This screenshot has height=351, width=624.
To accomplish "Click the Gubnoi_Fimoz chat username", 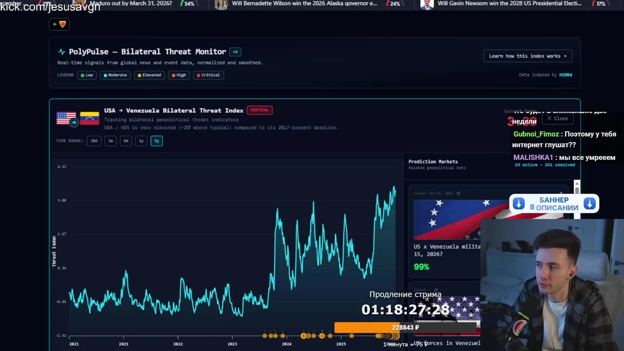I will pos(536,134).
